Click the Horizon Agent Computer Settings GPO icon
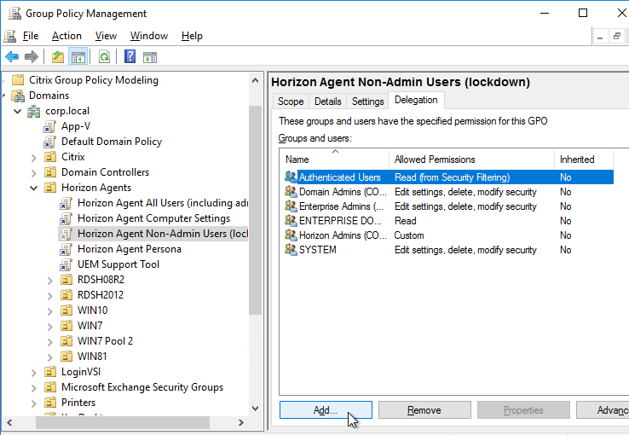Image resolution: width=629 pixels, height=435 pixels. coord(66,218)
